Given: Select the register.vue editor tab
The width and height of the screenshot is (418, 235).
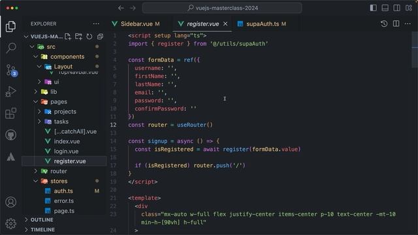Looking at the screenshot, I should [202, 23].
